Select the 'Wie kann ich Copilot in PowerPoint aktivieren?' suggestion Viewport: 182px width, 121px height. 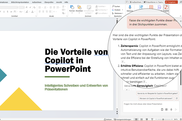(x=156, y=98)
